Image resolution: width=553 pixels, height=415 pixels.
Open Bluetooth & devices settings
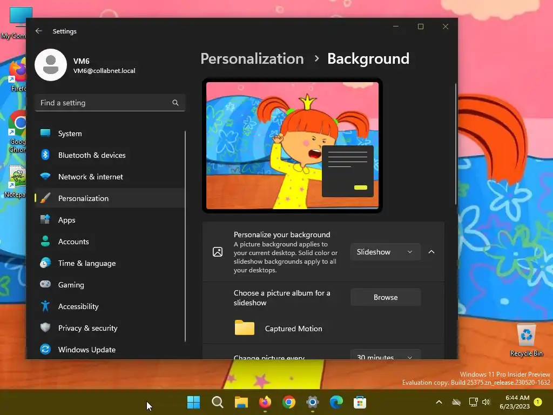[x=110, y=155]
